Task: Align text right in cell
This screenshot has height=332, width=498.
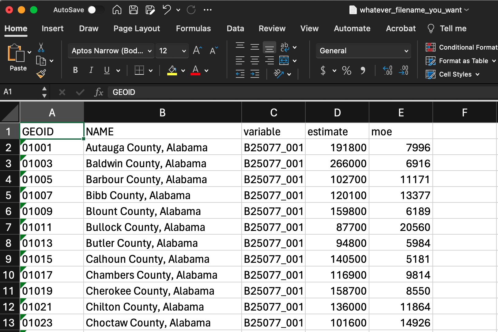Action: click(x=270, y=60)
